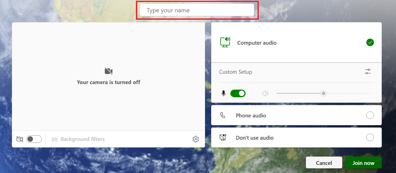The width and height of the screenshot is (396, 173).
Task: Click the camera-off icon beside camera switch
Action: click(x=20, y=139)
